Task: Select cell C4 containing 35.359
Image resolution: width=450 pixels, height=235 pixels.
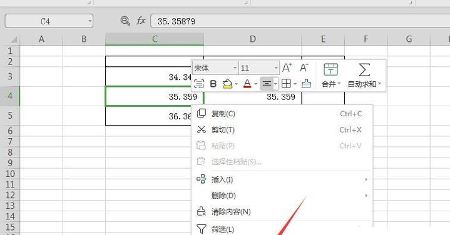Action: tap(155, 96)
